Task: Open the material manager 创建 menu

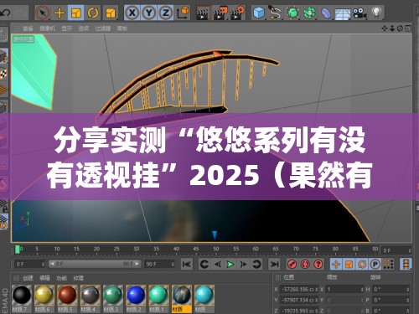Action: click(28, 278)
